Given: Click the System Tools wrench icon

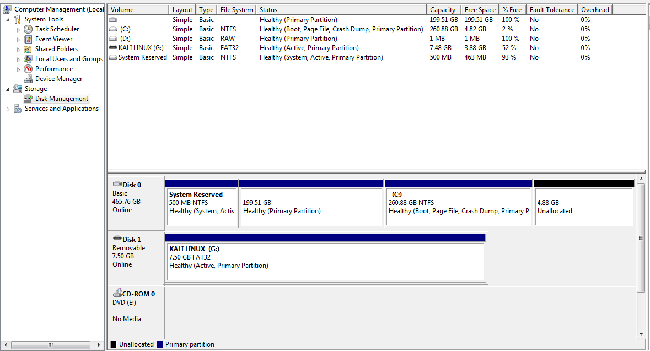Looking at the screenshot, I should coord(18,19).
